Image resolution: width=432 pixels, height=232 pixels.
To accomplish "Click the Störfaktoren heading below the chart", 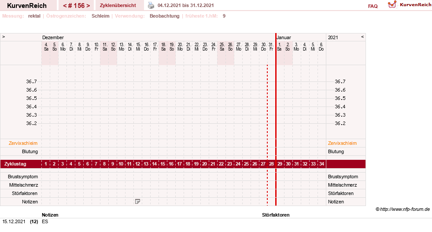I will pos(276,215).
